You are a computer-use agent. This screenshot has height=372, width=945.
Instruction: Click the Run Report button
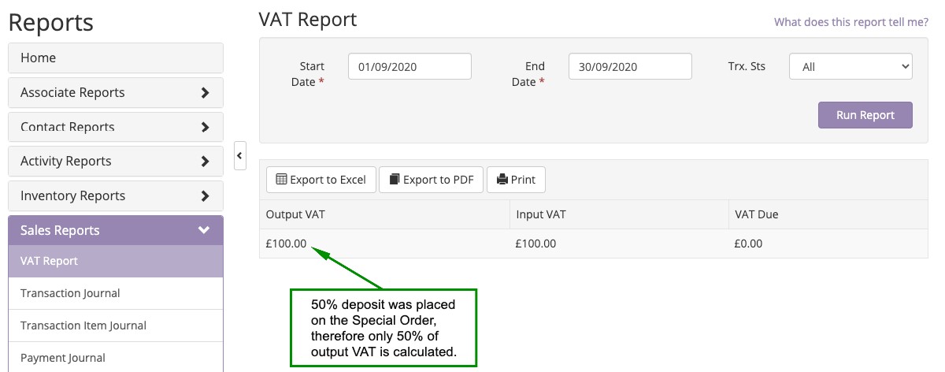tap(865, 115)
